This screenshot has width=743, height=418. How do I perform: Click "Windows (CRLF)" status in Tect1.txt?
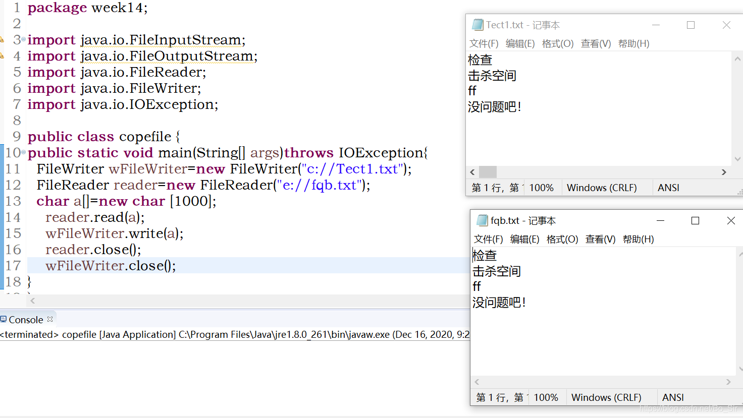tap(602, 188)
